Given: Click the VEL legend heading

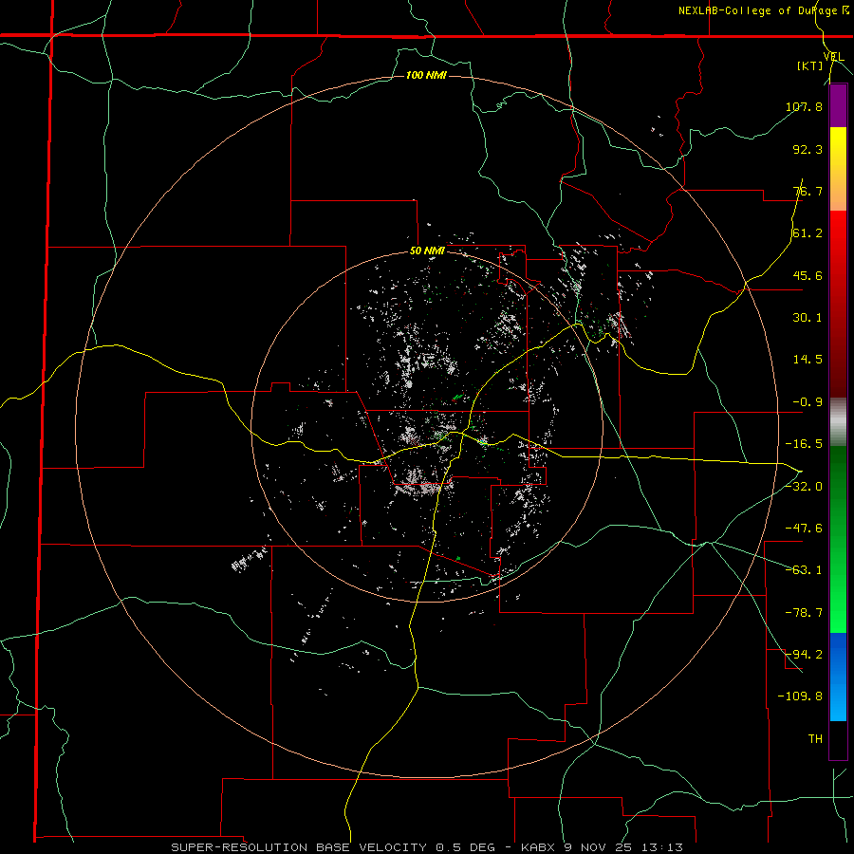Looking at the screenshot, I should 833,57.
